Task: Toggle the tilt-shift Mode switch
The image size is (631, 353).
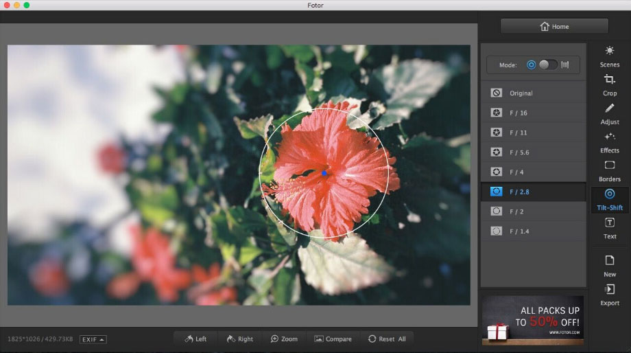Action: 548,65
